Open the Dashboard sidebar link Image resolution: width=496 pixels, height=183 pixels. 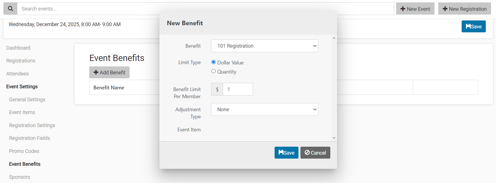[18, 48]
